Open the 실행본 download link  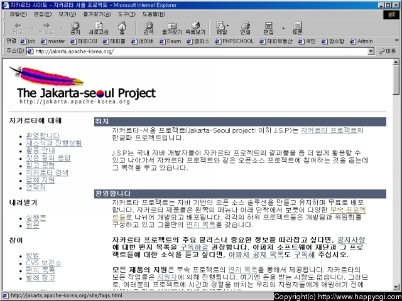coord(36,218)
